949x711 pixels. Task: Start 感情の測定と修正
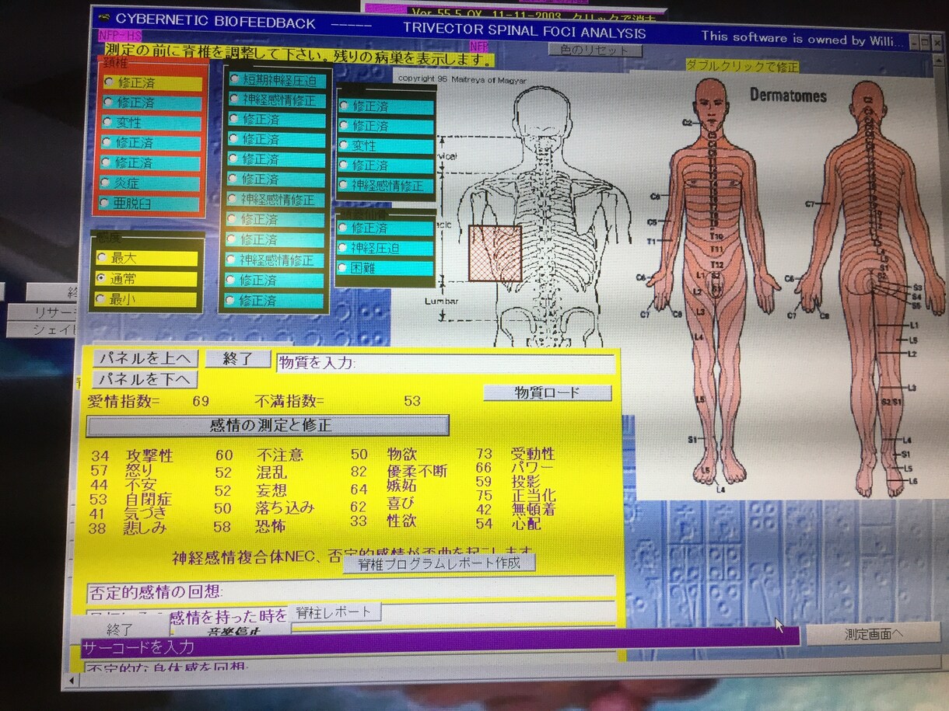[268, 425]
